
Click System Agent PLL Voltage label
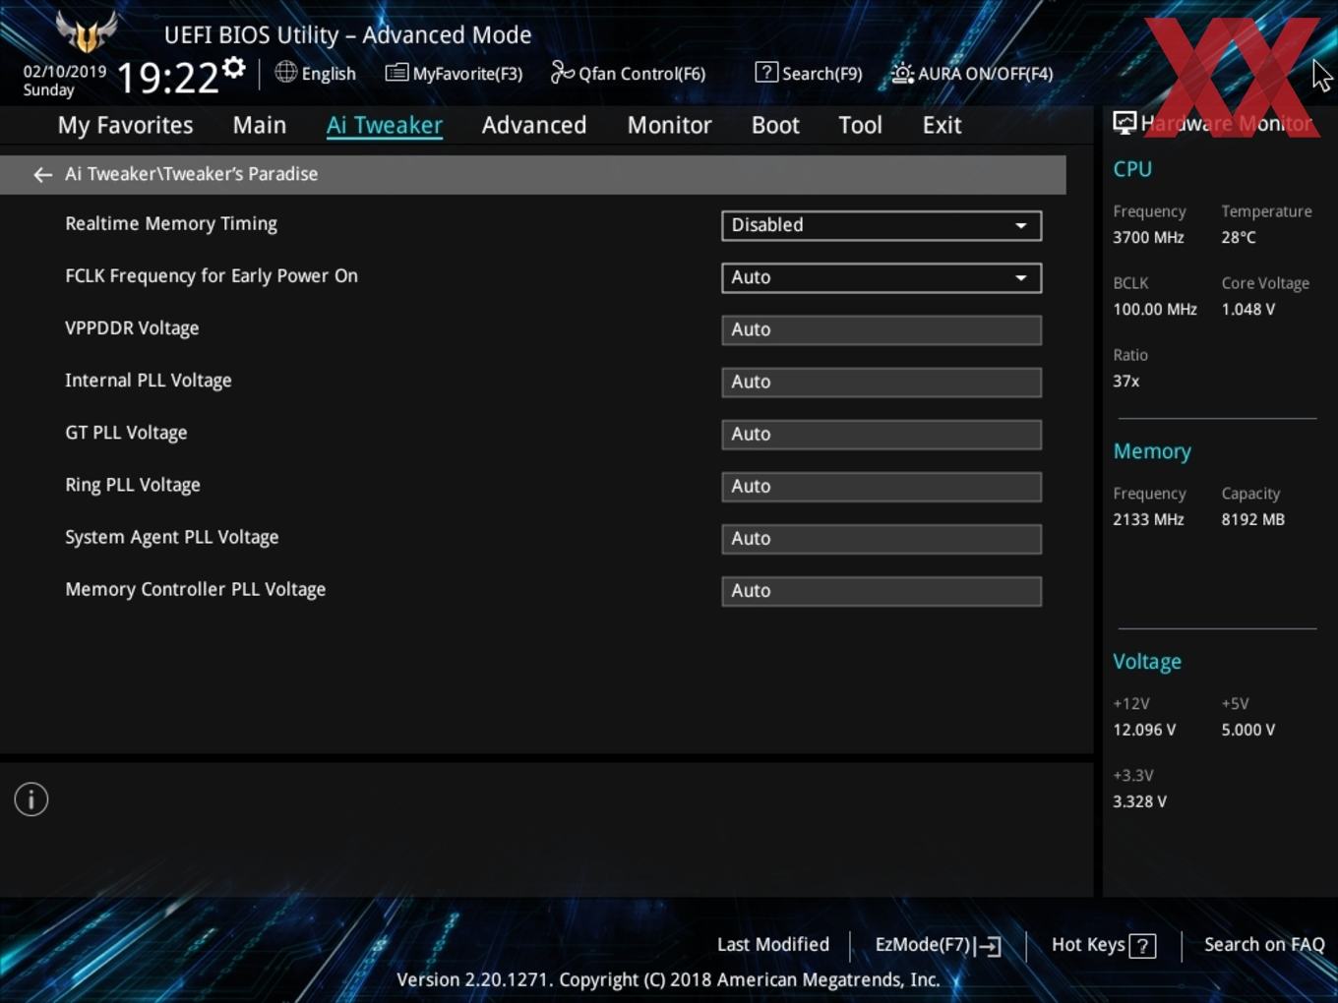coord(172,537)
